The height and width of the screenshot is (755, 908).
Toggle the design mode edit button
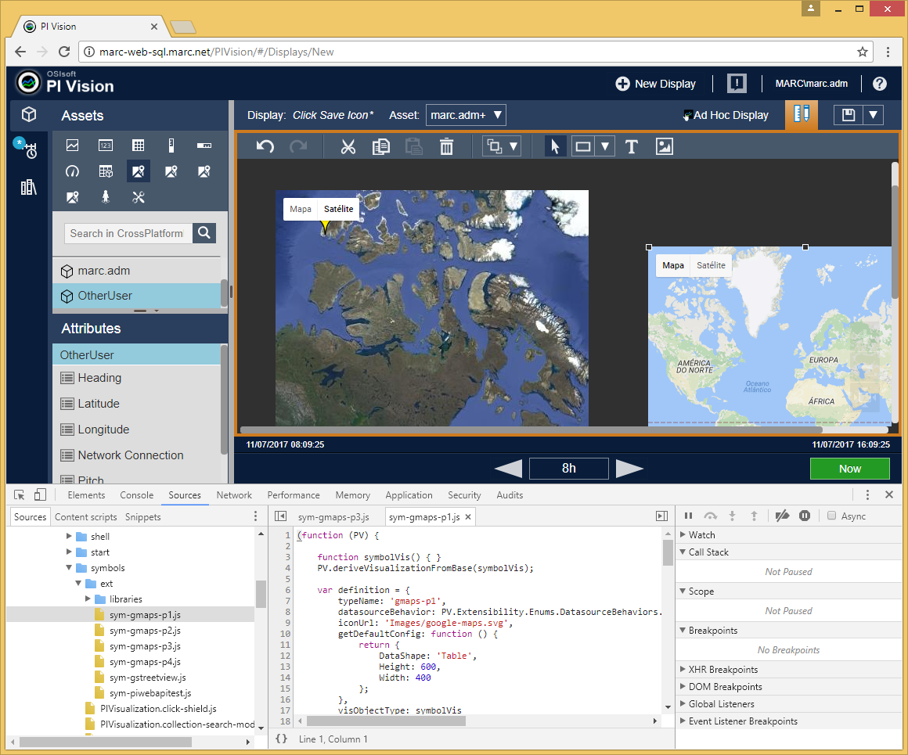point(802,114)
